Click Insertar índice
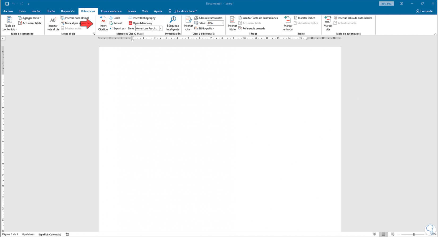The height and width of the screenshot is (237, 438). 304,18
